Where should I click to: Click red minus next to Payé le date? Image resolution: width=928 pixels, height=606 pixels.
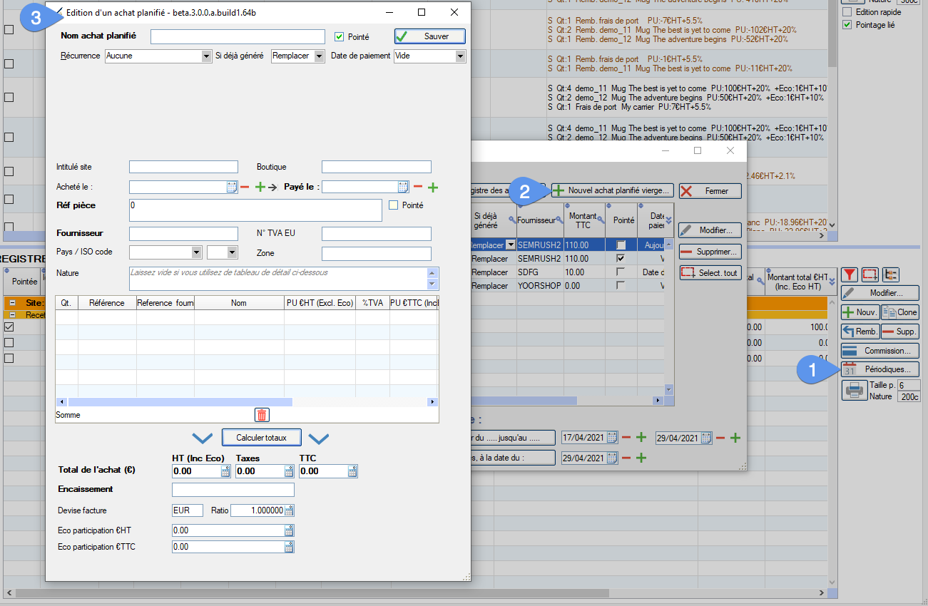418,187
